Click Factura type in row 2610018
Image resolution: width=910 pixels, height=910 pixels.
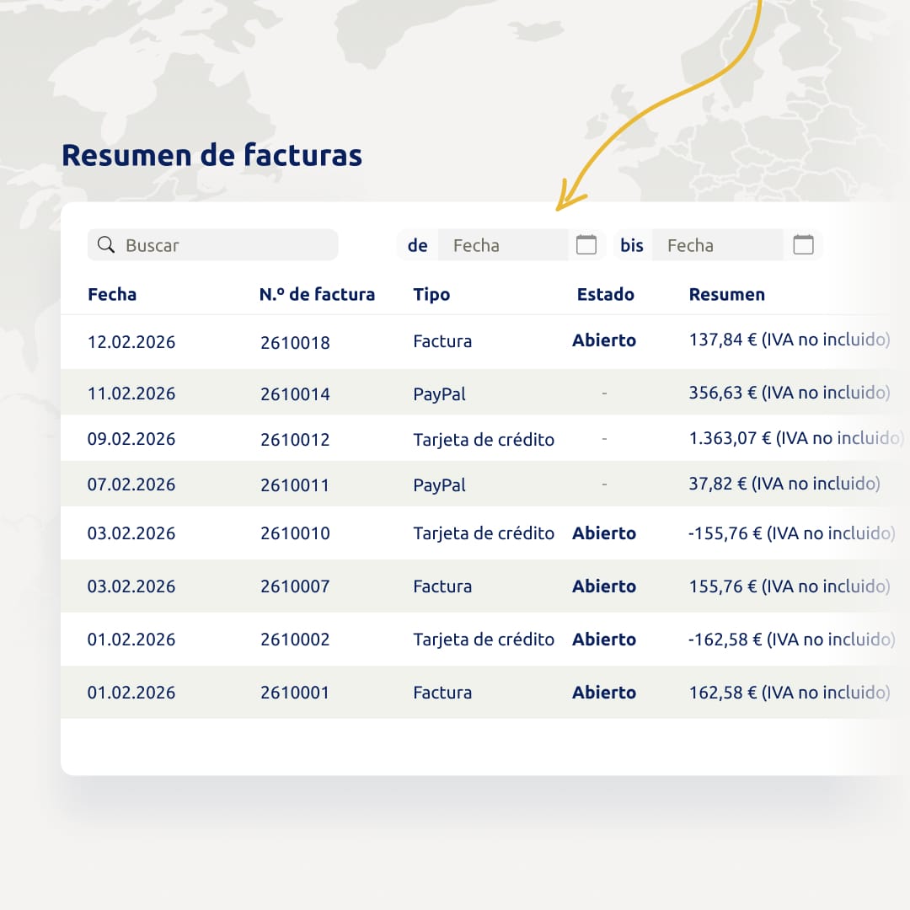point(442,341)
